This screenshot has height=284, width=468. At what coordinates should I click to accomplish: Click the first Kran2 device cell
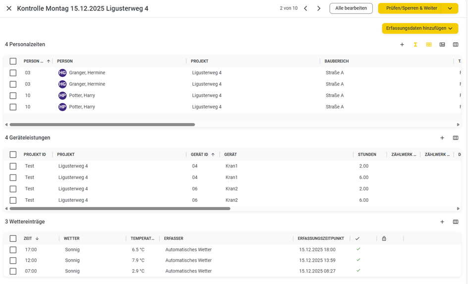(232, 189)
